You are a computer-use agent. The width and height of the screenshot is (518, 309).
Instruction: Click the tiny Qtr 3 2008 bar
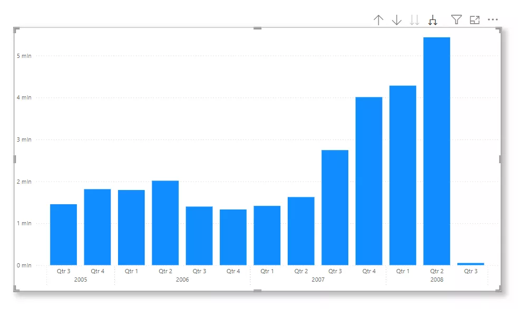point(471,264)
